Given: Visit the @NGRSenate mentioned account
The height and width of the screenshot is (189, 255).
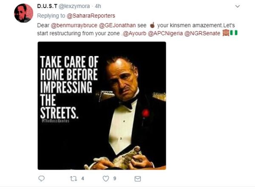Looking at the screenshot, I should [x=202, y=33].
